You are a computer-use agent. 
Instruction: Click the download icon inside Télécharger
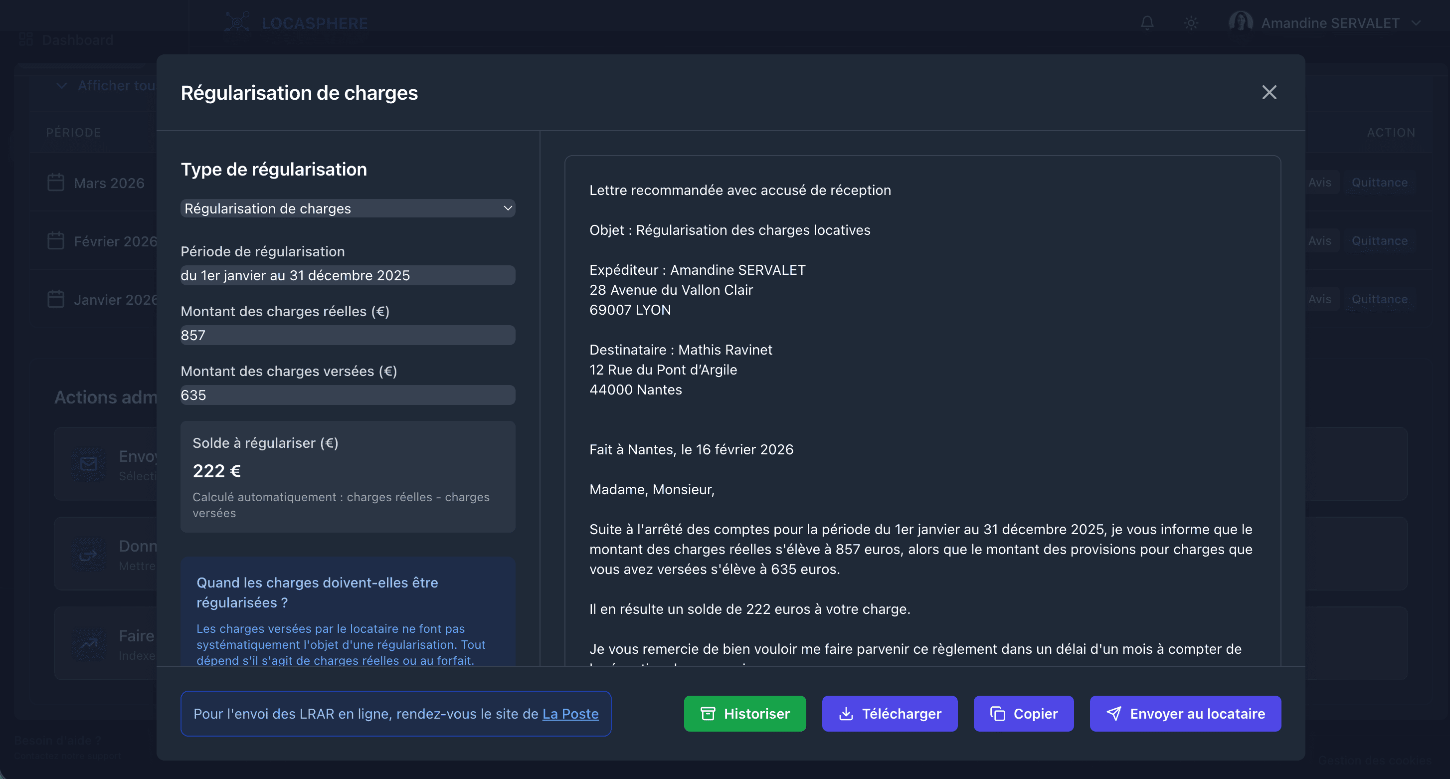(x=847, y=713)
